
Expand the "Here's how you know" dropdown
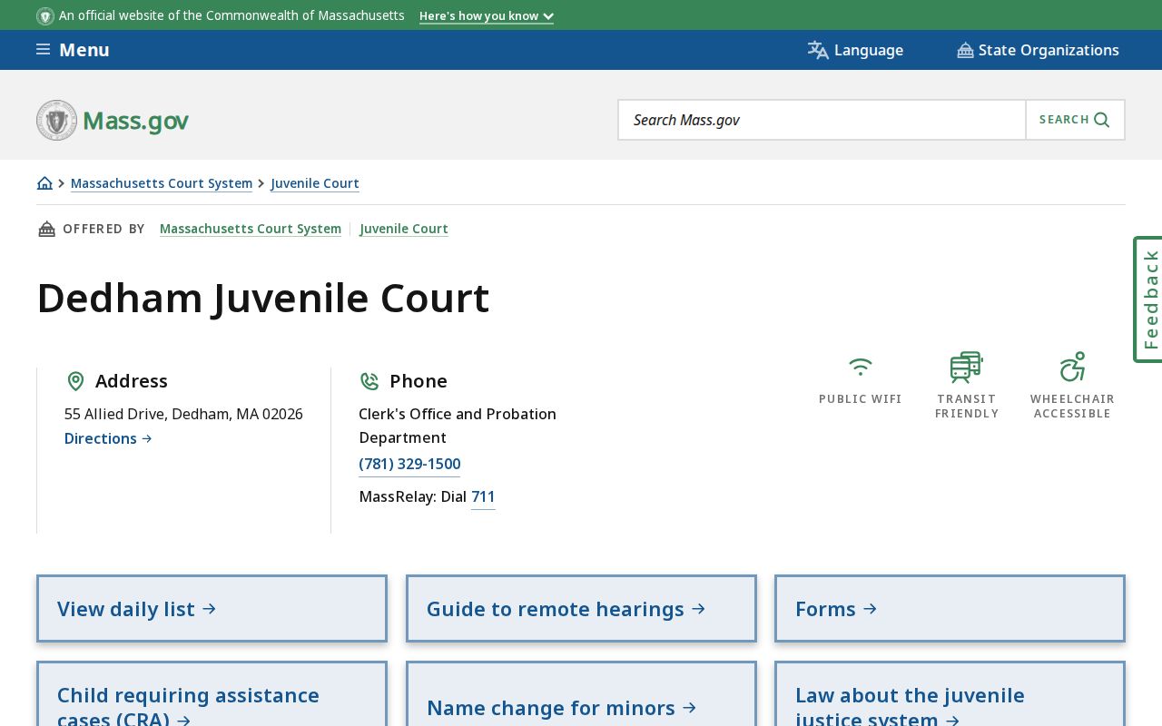pyautogui.click(x=487, y=15)
